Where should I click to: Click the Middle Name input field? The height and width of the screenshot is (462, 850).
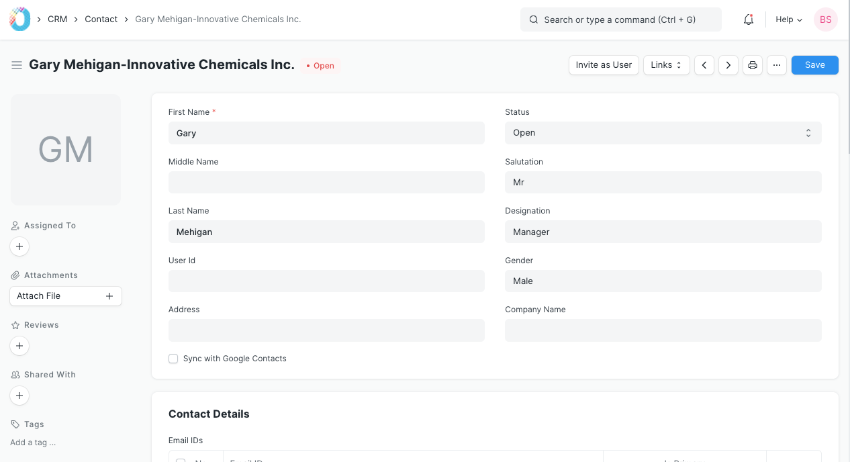326,183
